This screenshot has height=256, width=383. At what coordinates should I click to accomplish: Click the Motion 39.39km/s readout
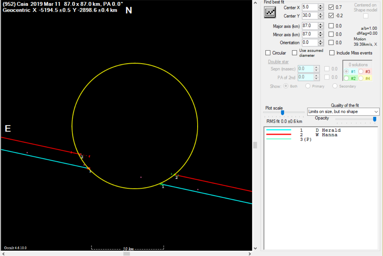pos(365,42)
